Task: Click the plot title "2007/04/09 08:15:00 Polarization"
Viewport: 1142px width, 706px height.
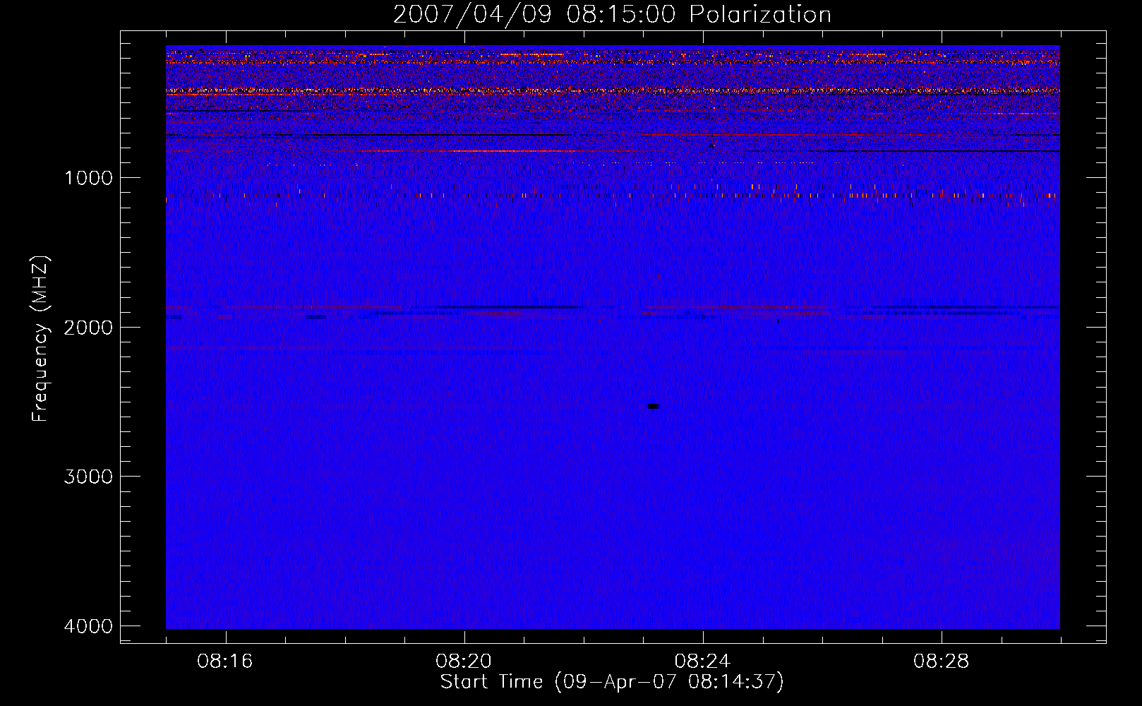Action: tap(612, 14)
